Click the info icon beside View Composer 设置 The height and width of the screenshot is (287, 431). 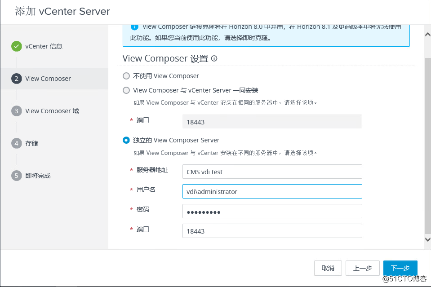click(x=214, y=58)
